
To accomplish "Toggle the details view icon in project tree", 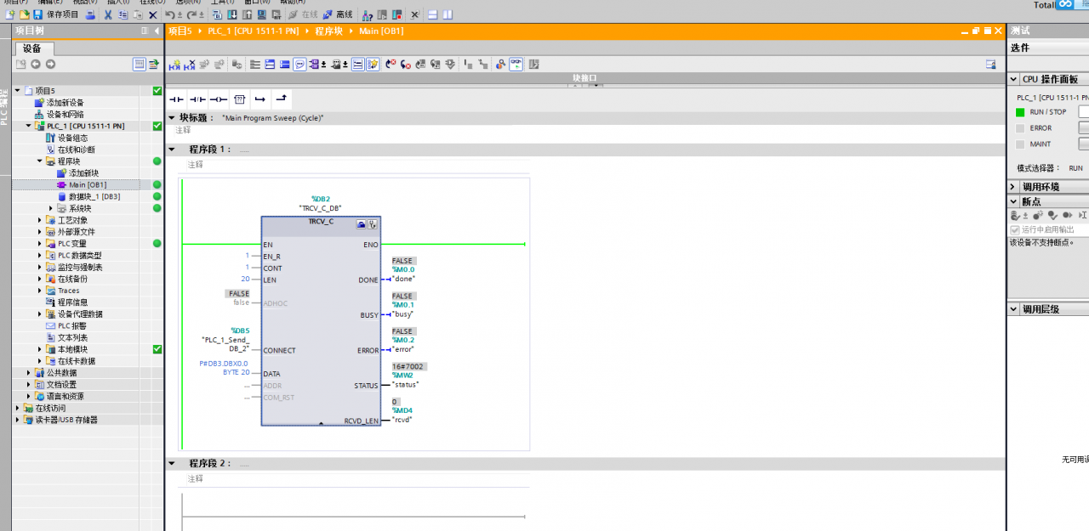I will [139, 65].
